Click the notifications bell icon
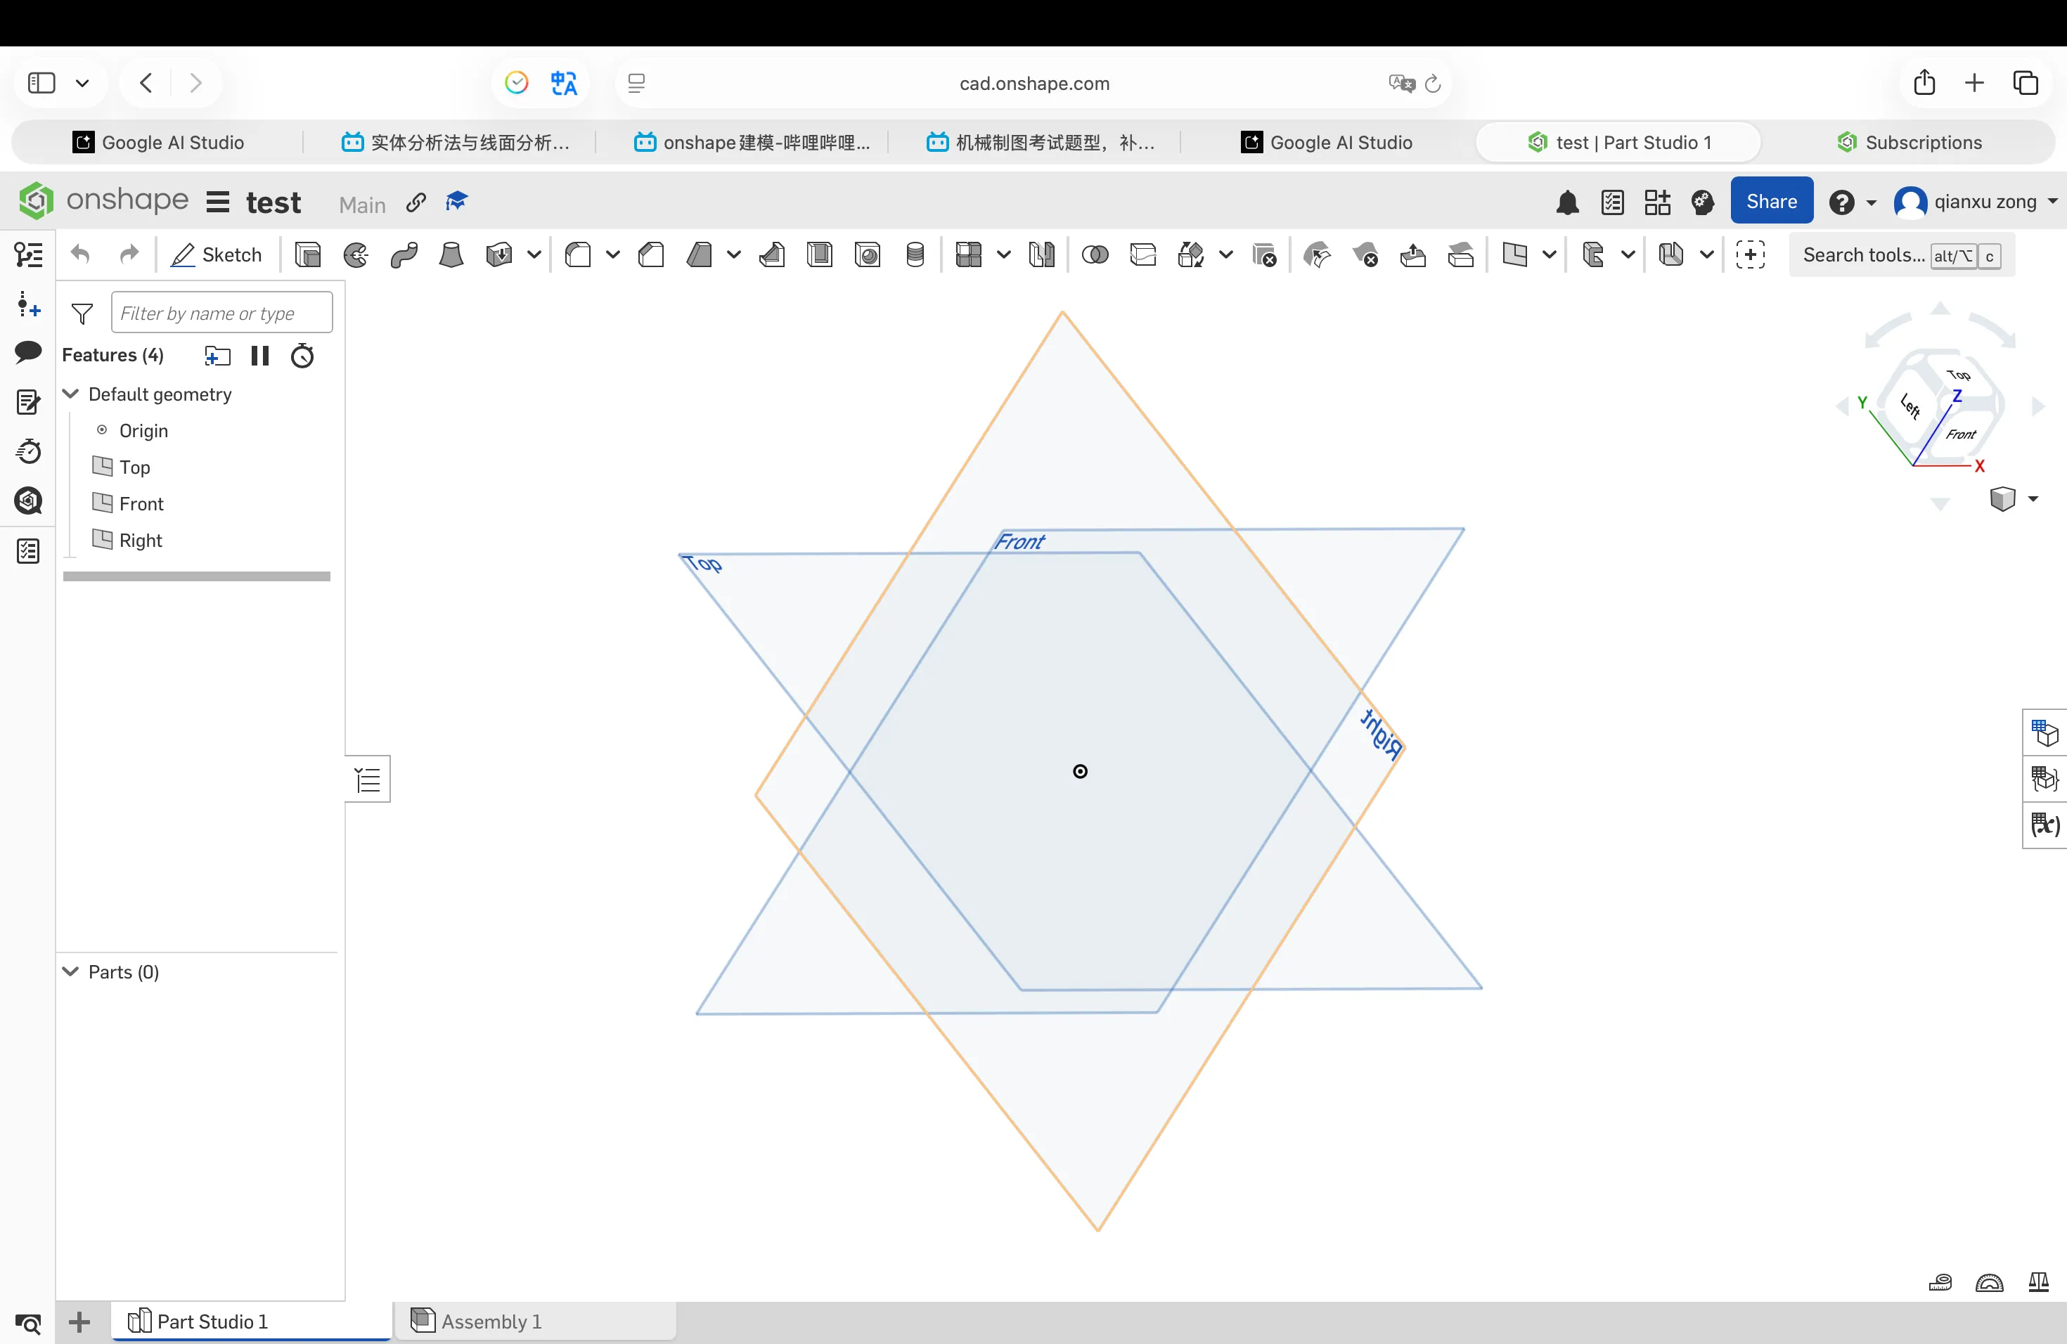Screen dimensions: 2067x1344 tap(1566, 202)
